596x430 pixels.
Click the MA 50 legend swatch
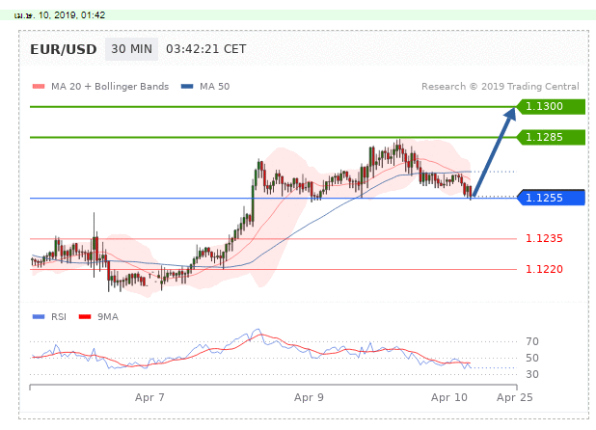[187, 87]
